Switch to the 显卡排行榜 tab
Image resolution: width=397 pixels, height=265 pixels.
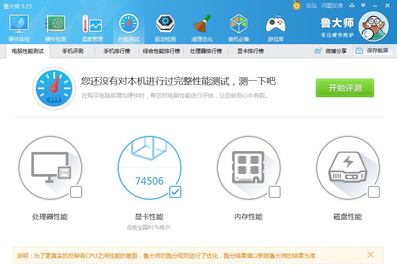click(x=251, y=51)
